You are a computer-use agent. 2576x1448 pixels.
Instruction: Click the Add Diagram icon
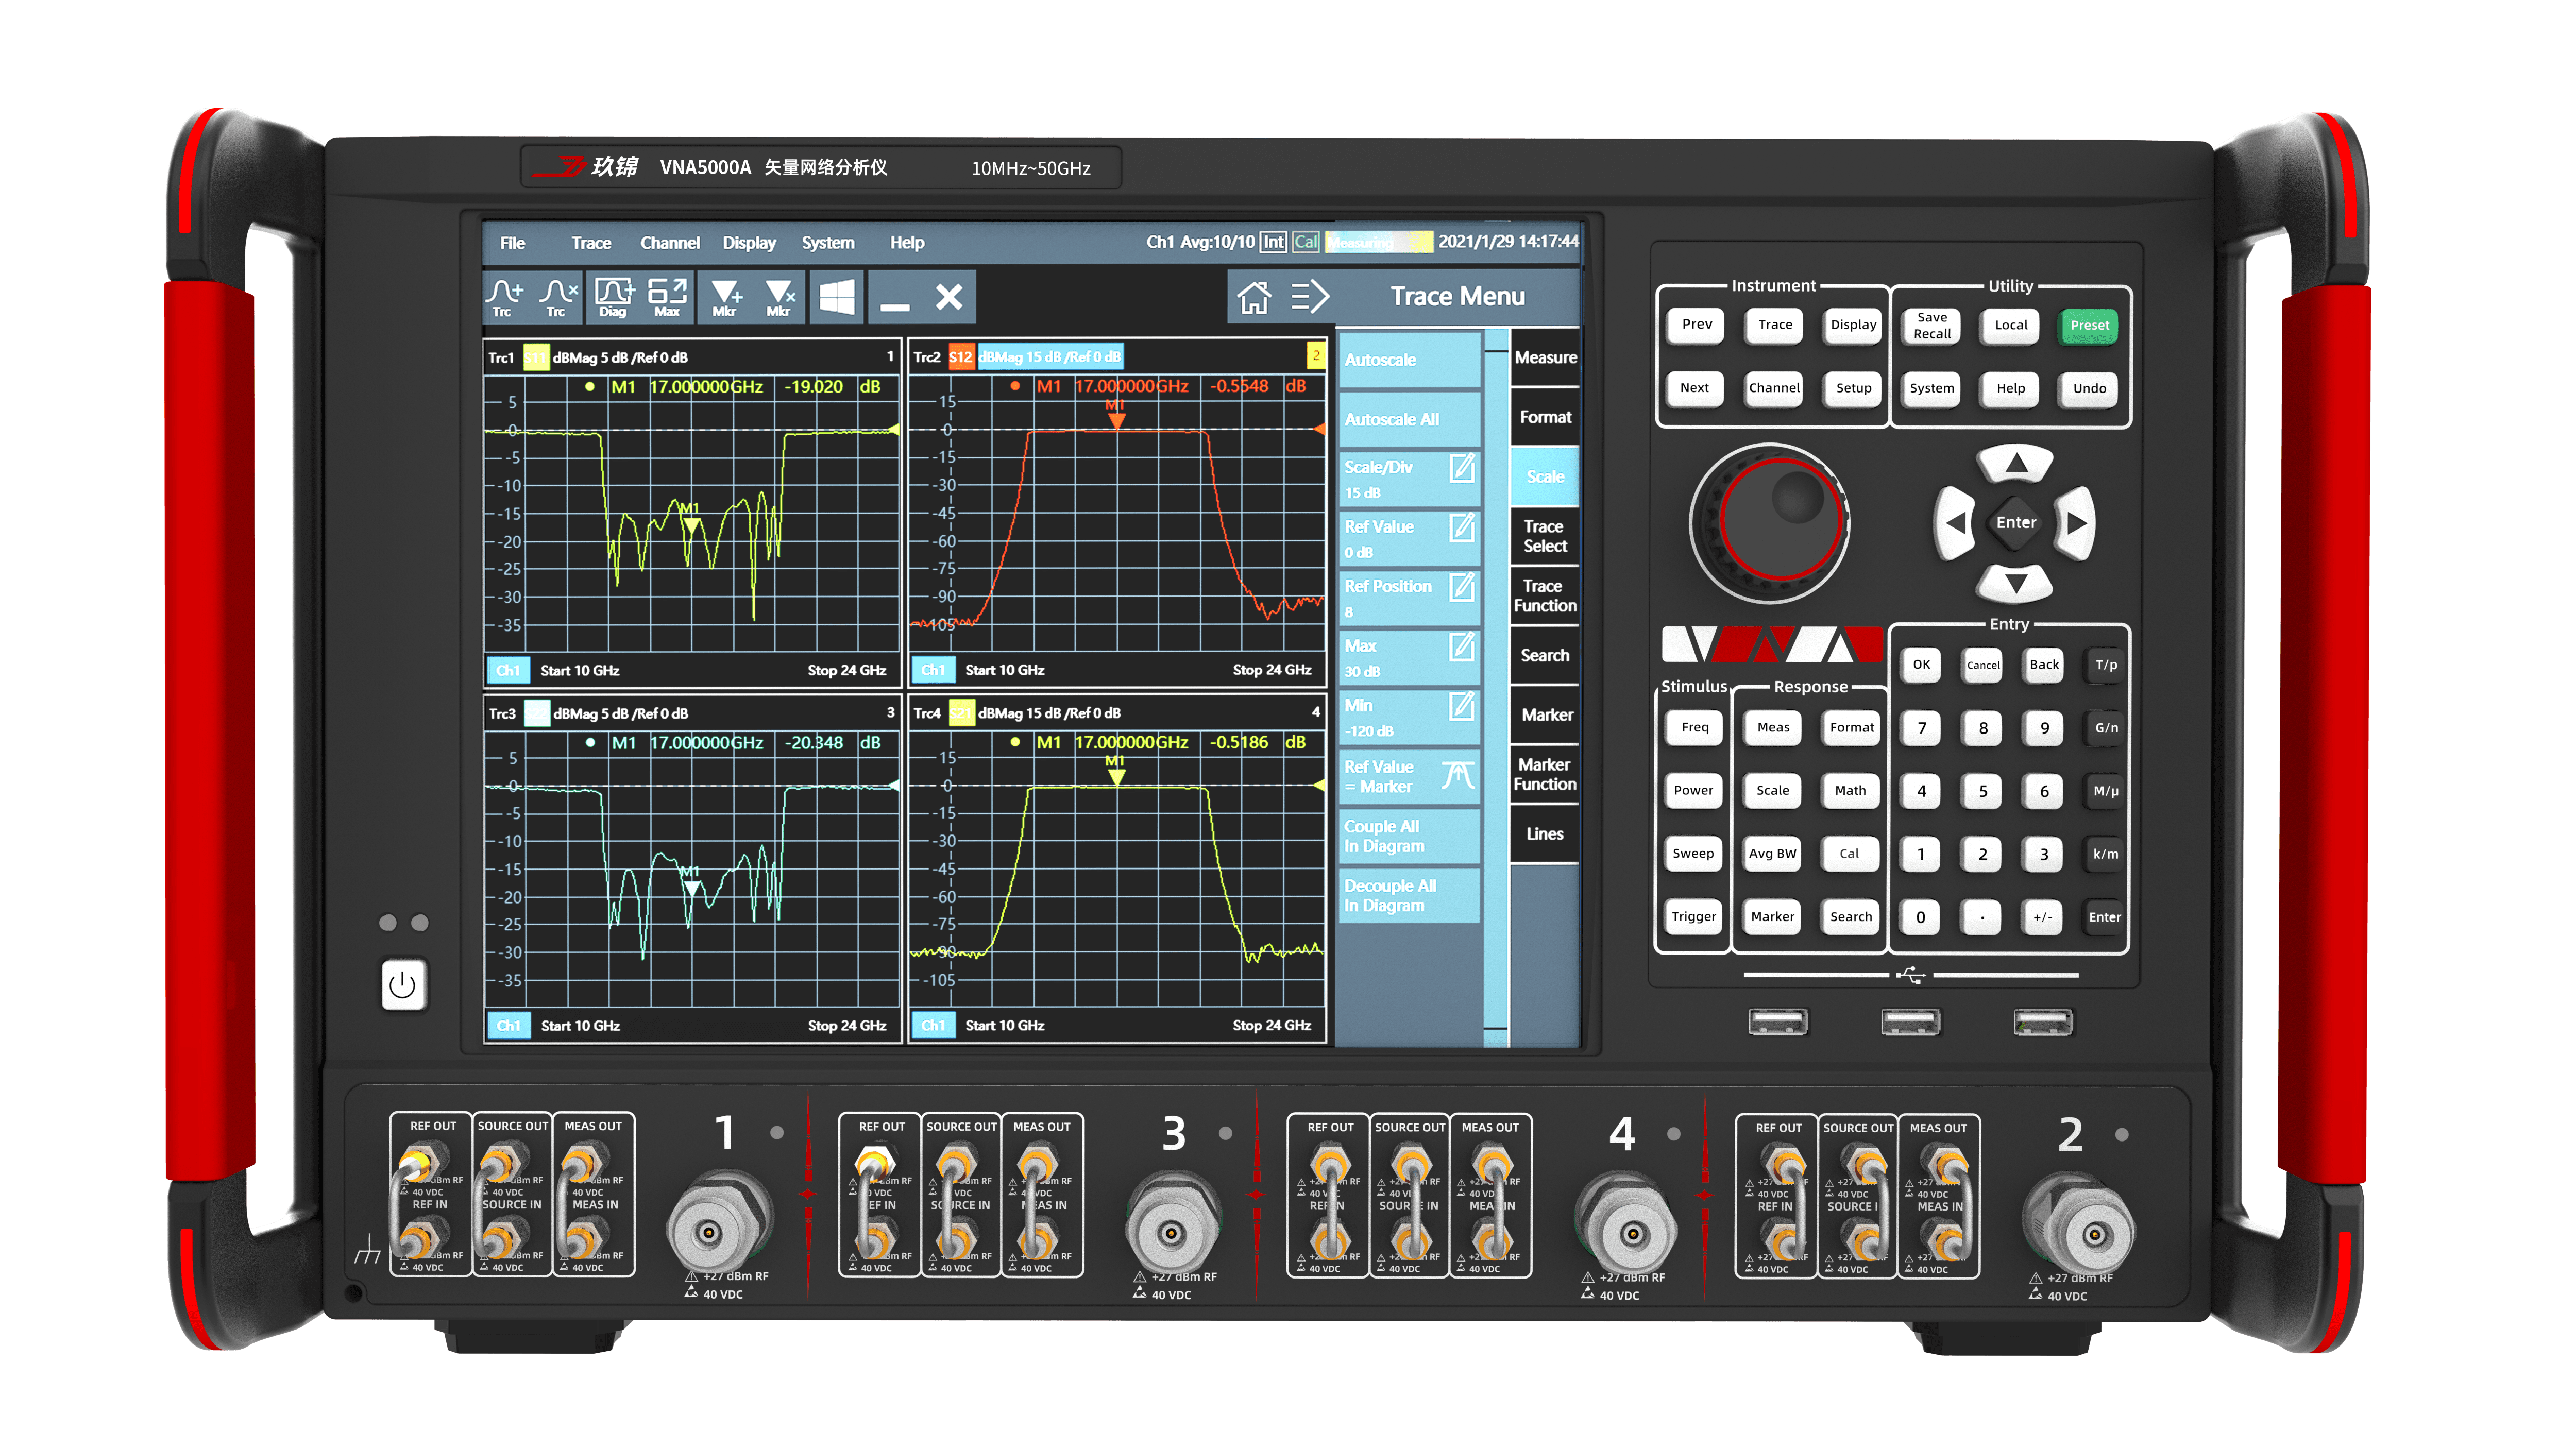[x=613, y=297]
